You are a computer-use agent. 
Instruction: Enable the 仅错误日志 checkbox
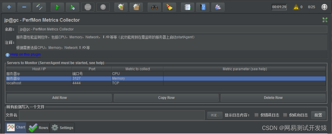[257, 115]
